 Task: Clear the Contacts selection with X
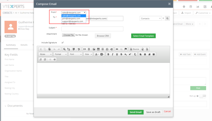tap(163, 18)
